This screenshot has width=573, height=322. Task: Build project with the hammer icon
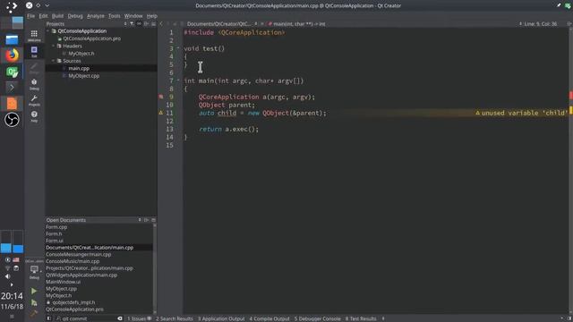tap(34, 314)
